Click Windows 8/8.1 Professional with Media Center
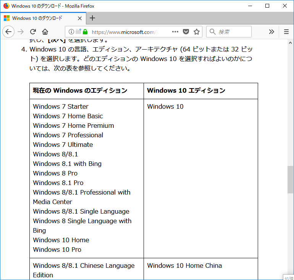This screenshot has width=294, height=280. (x=82, y=197)
